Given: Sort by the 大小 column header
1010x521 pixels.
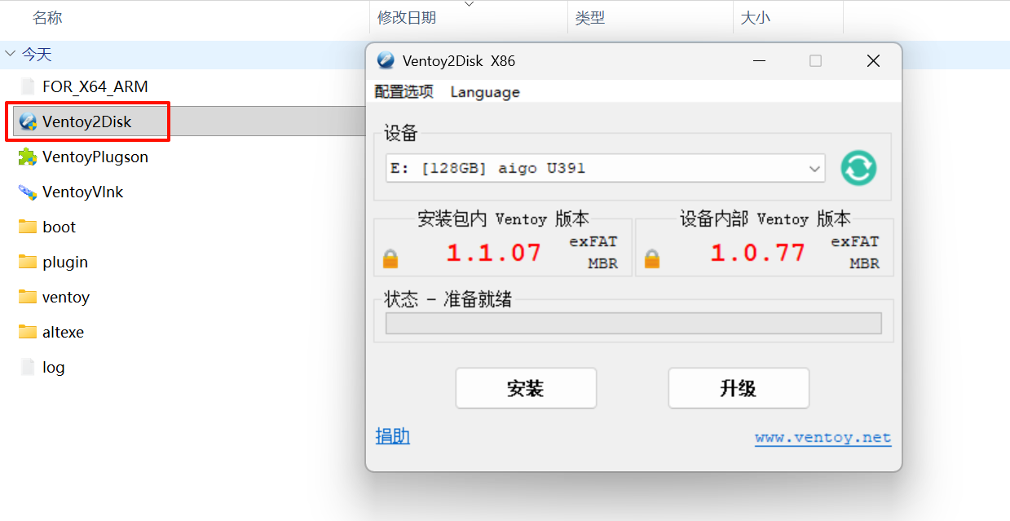Looking at the screenshot, I should [x=755, y=17].
